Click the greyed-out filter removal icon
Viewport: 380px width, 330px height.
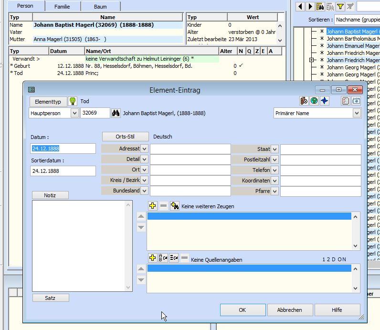click(350, 6)
